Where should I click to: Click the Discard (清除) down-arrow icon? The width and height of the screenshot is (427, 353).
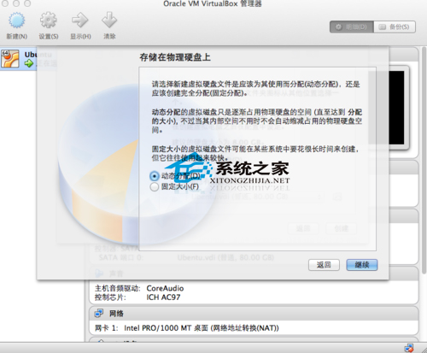(109, 20)
